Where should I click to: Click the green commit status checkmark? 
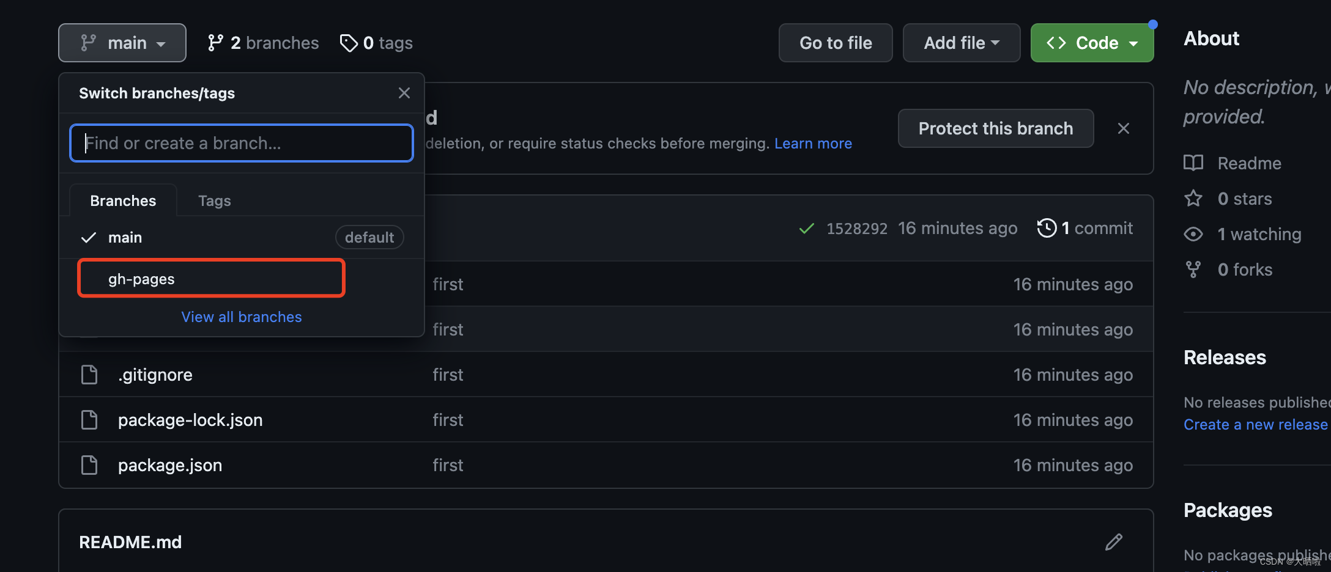point(807,229)
